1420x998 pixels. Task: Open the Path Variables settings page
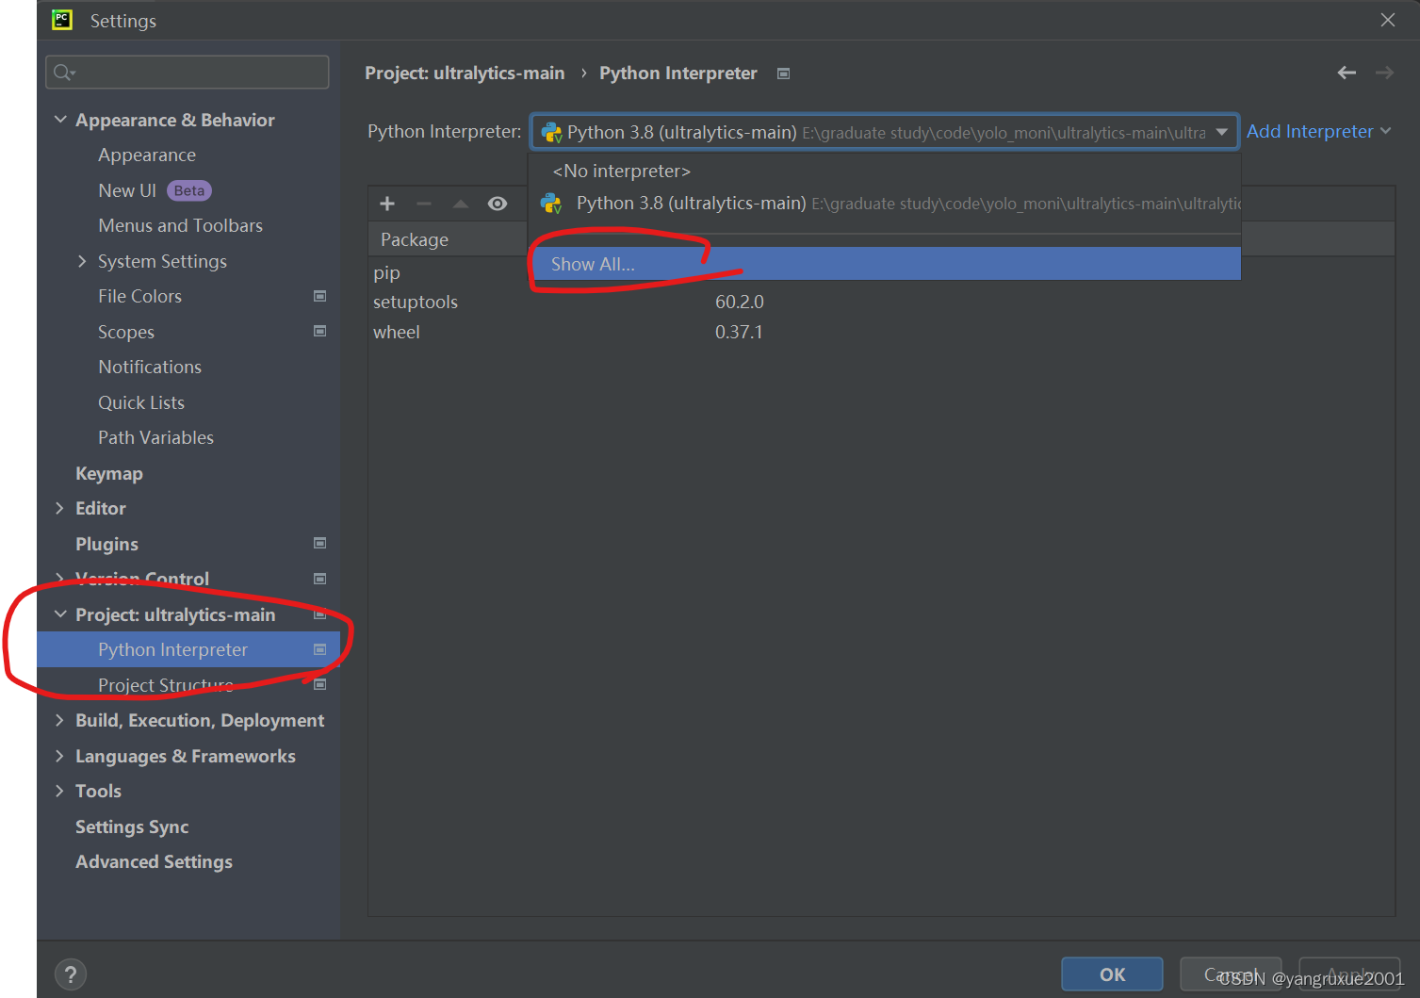155,437
